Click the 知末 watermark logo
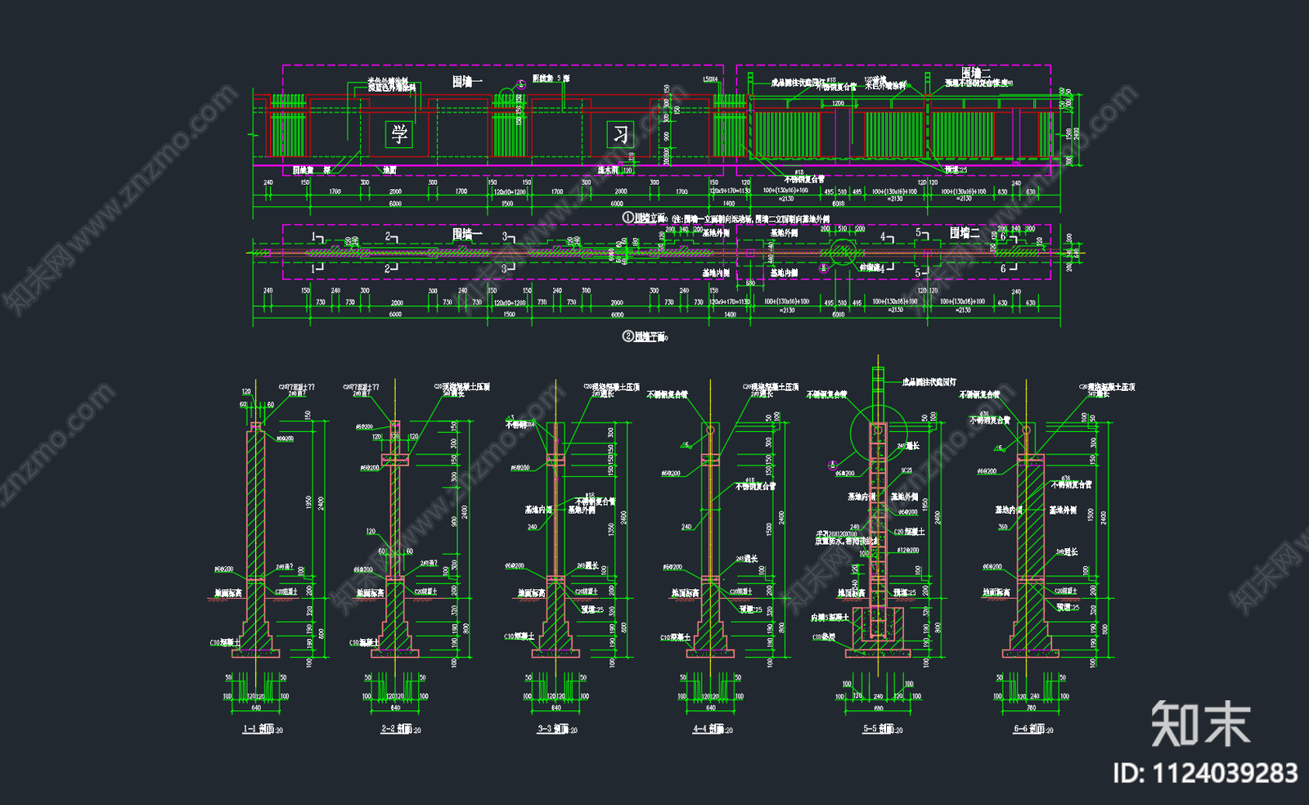Viewport: 1309px width, 805px height. pyautogui.click(x=1200, y=724)
